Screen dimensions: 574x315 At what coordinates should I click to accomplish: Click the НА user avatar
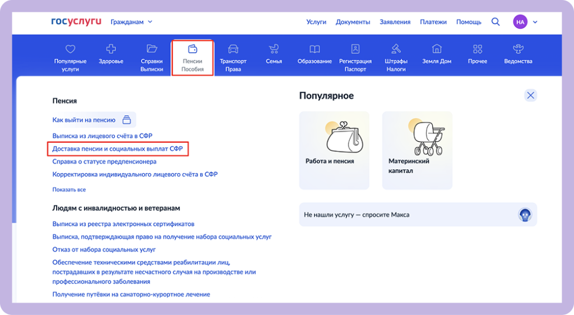coord(520,22)
